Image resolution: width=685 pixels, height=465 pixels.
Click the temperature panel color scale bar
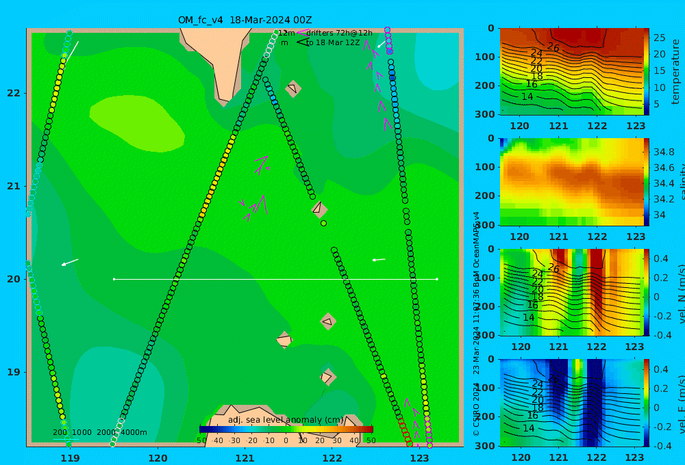647,72
